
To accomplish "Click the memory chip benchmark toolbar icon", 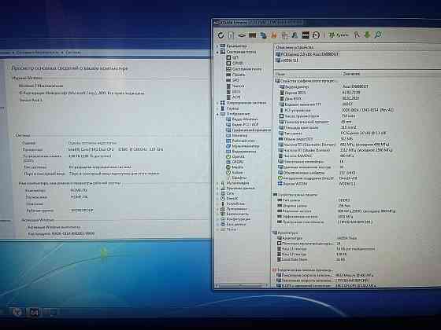I will [252, 35].
